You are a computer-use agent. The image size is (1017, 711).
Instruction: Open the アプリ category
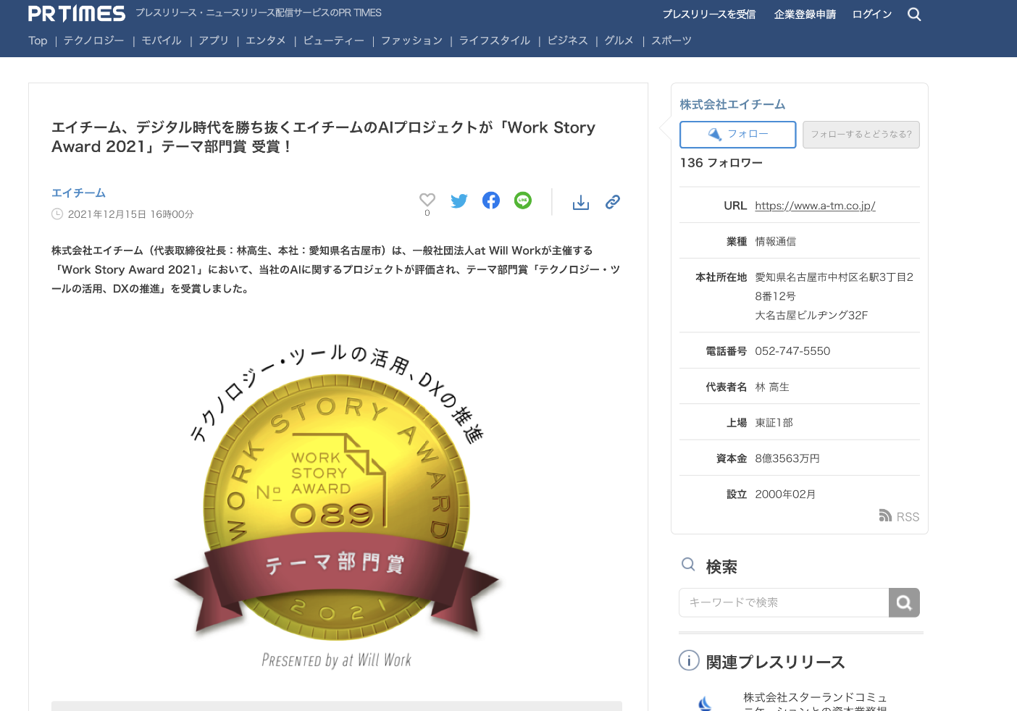214,41
